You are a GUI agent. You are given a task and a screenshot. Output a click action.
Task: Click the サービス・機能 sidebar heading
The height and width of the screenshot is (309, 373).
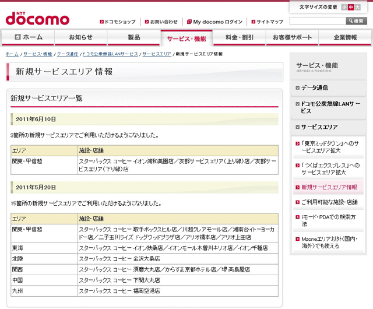point(317,67)
